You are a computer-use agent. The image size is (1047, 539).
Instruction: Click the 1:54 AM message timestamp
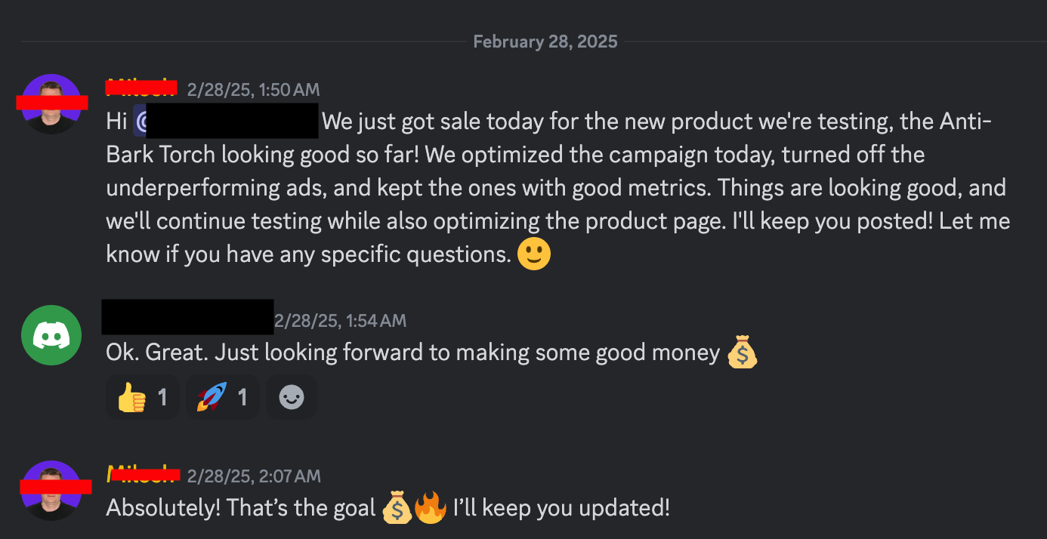tap(340, 321)
